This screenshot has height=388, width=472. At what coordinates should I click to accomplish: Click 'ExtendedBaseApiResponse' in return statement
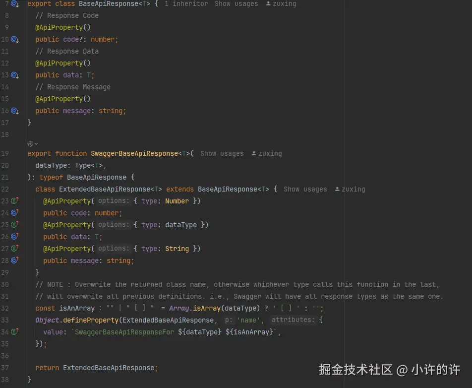109,368
